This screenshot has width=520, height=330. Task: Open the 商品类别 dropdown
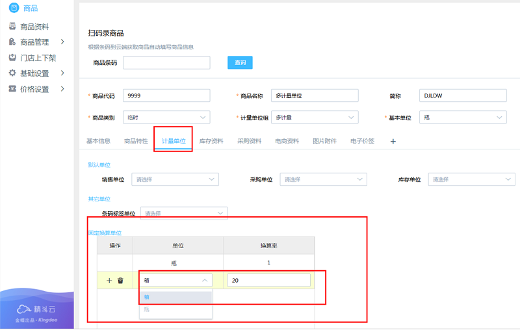coord(166,118)
